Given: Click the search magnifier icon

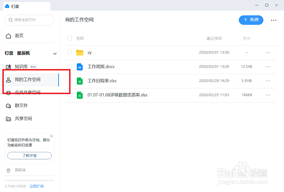Looking at the screenshot, I should click(11, 20).
